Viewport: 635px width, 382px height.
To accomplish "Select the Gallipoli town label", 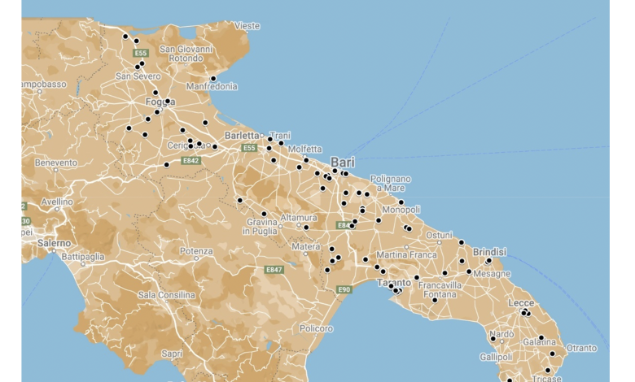I will pyautogui.click(x=496, y=357).
